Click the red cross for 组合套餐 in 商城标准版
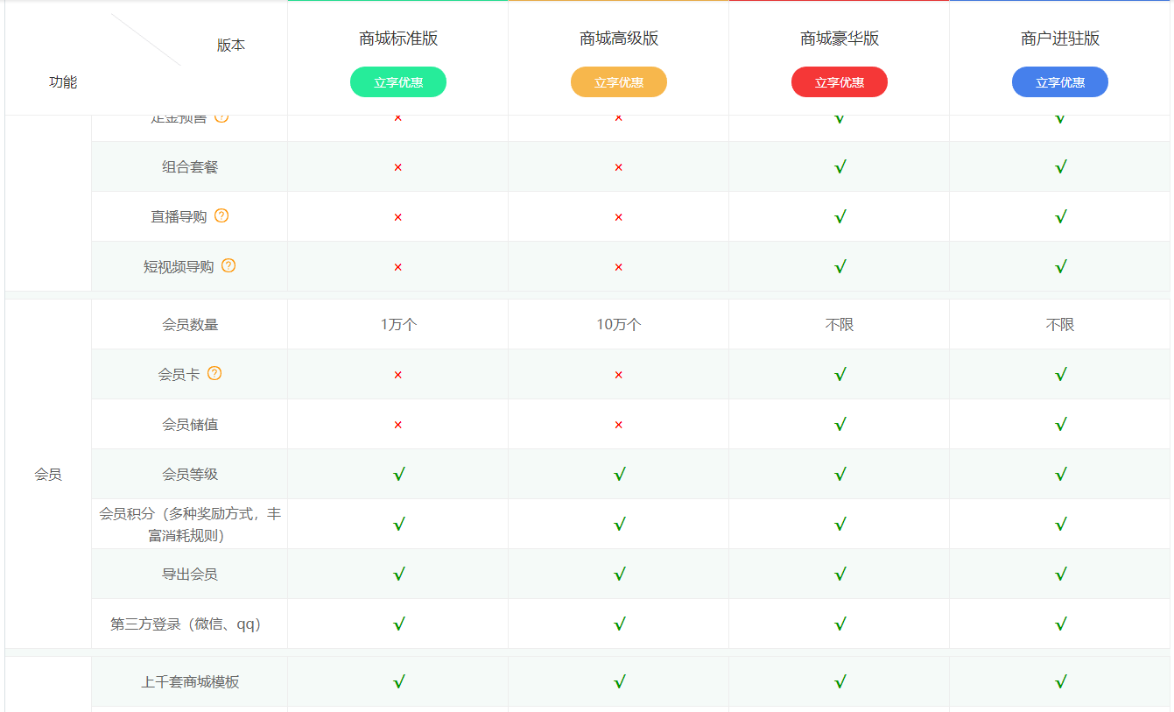 tap(398, 167)
